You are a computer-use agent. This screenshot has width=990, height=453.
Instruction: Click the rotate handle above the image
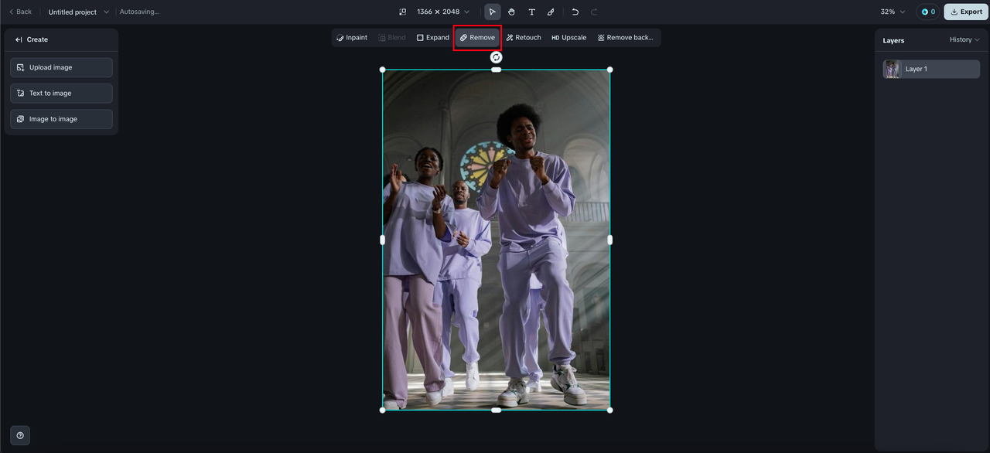(497, 57)
